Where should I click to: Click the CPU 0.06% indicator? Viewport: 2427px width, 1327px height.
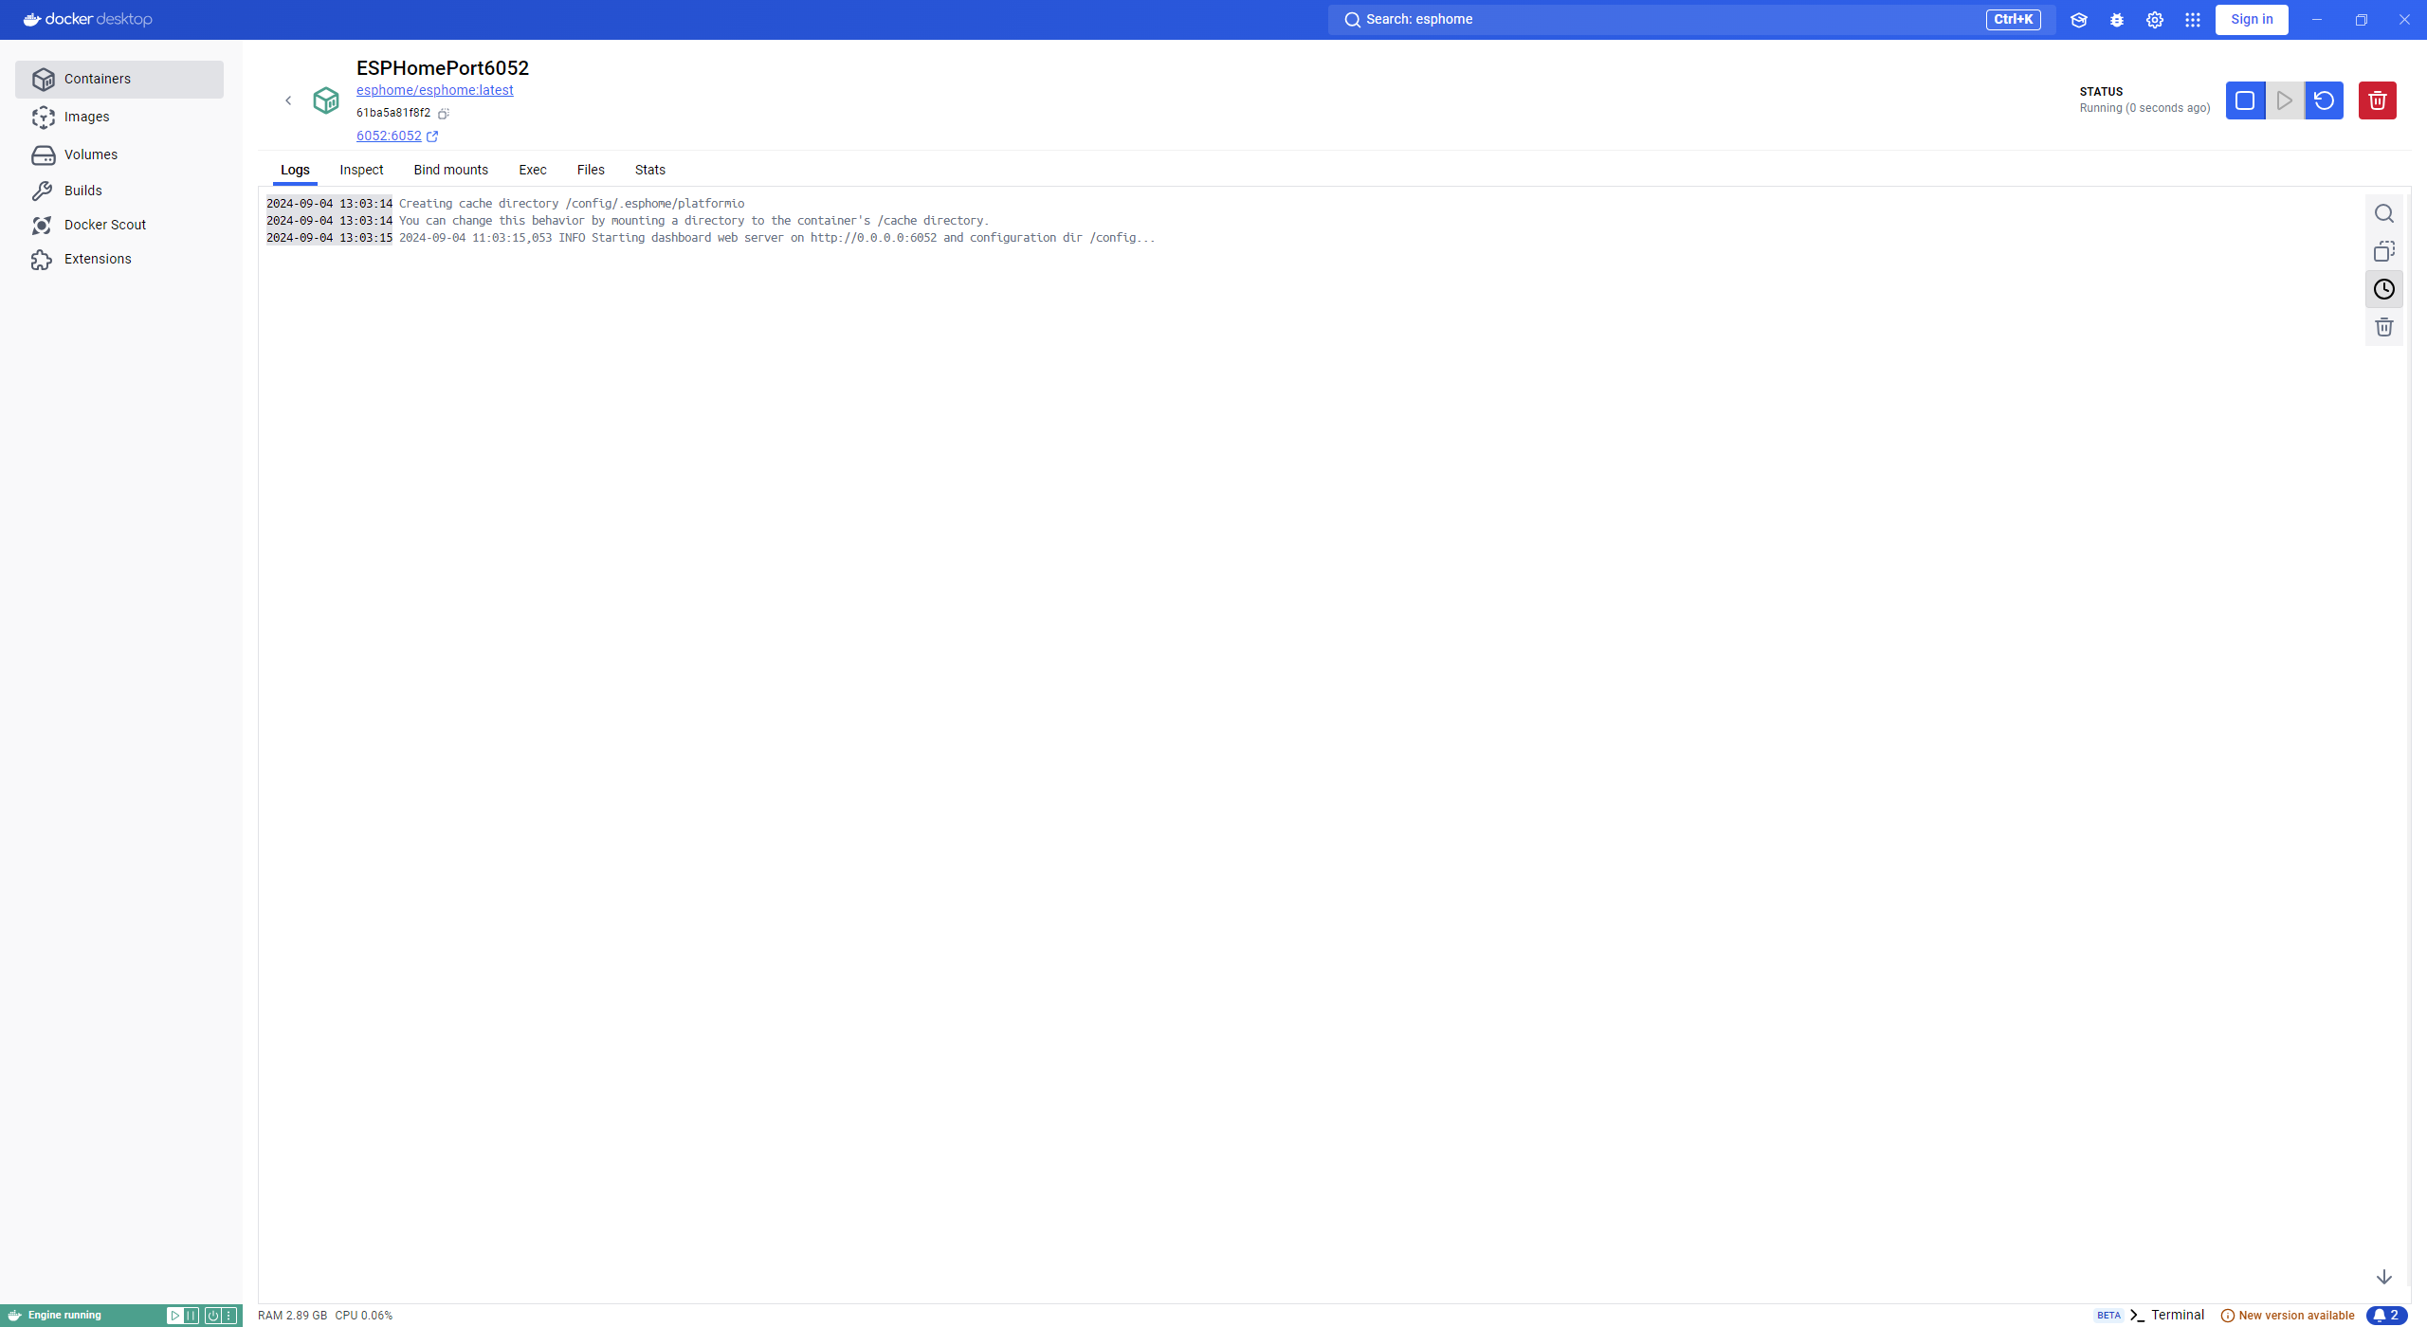pos(363,1316)
